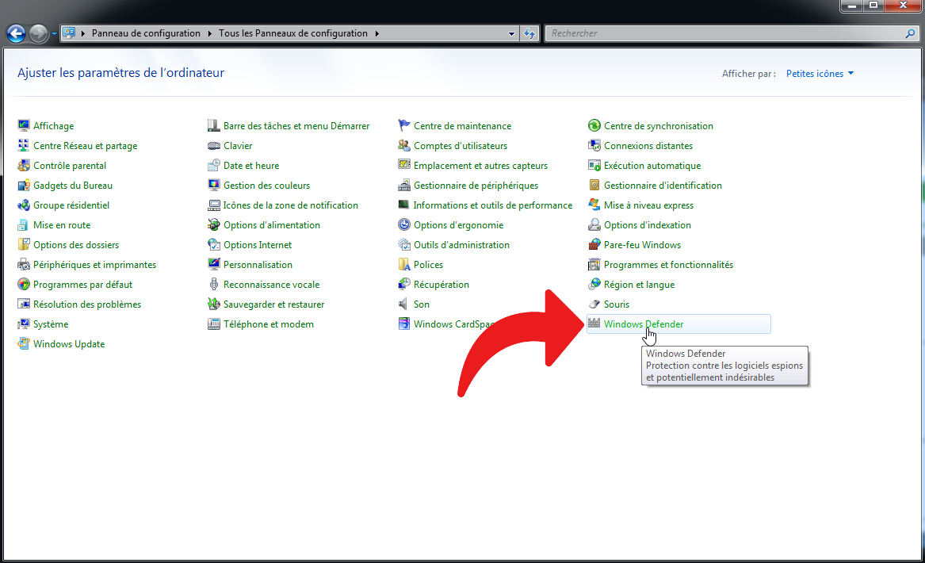This screenshot has height=563, width=925.
Task: Open the Centre de synchronisation icon
Action: [594, 126]
